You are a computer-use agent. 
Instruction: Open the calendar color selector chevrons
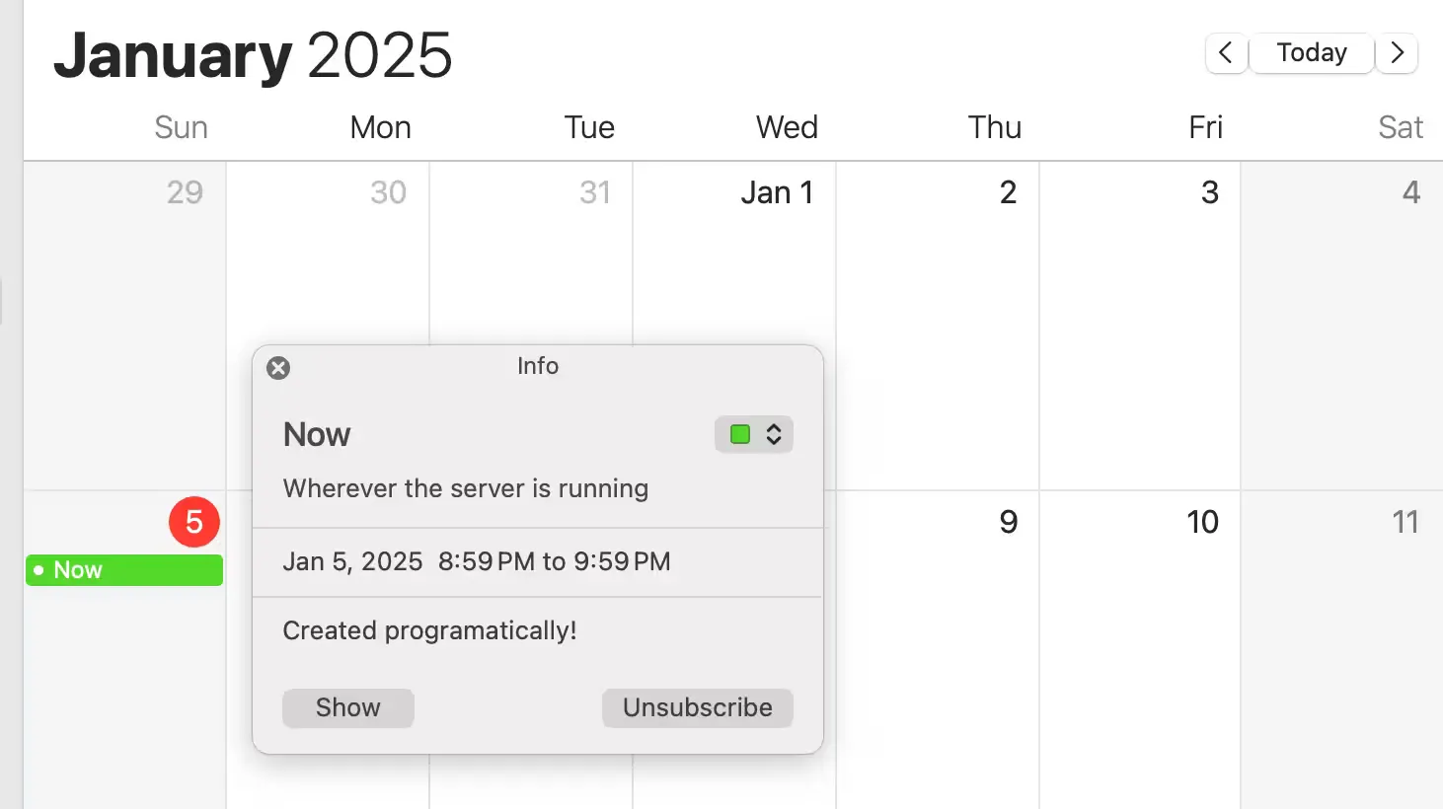coord(774,434)
